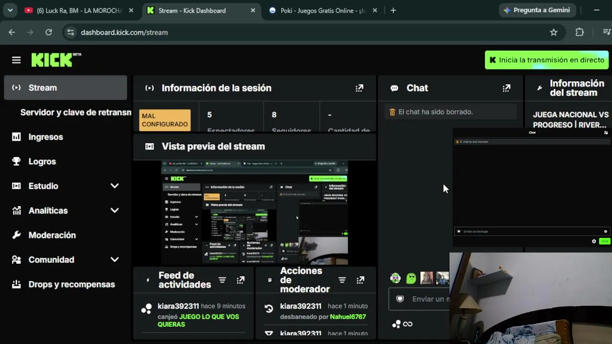
Task: Bookmark this page with the star icon
Action: [554, 32]
